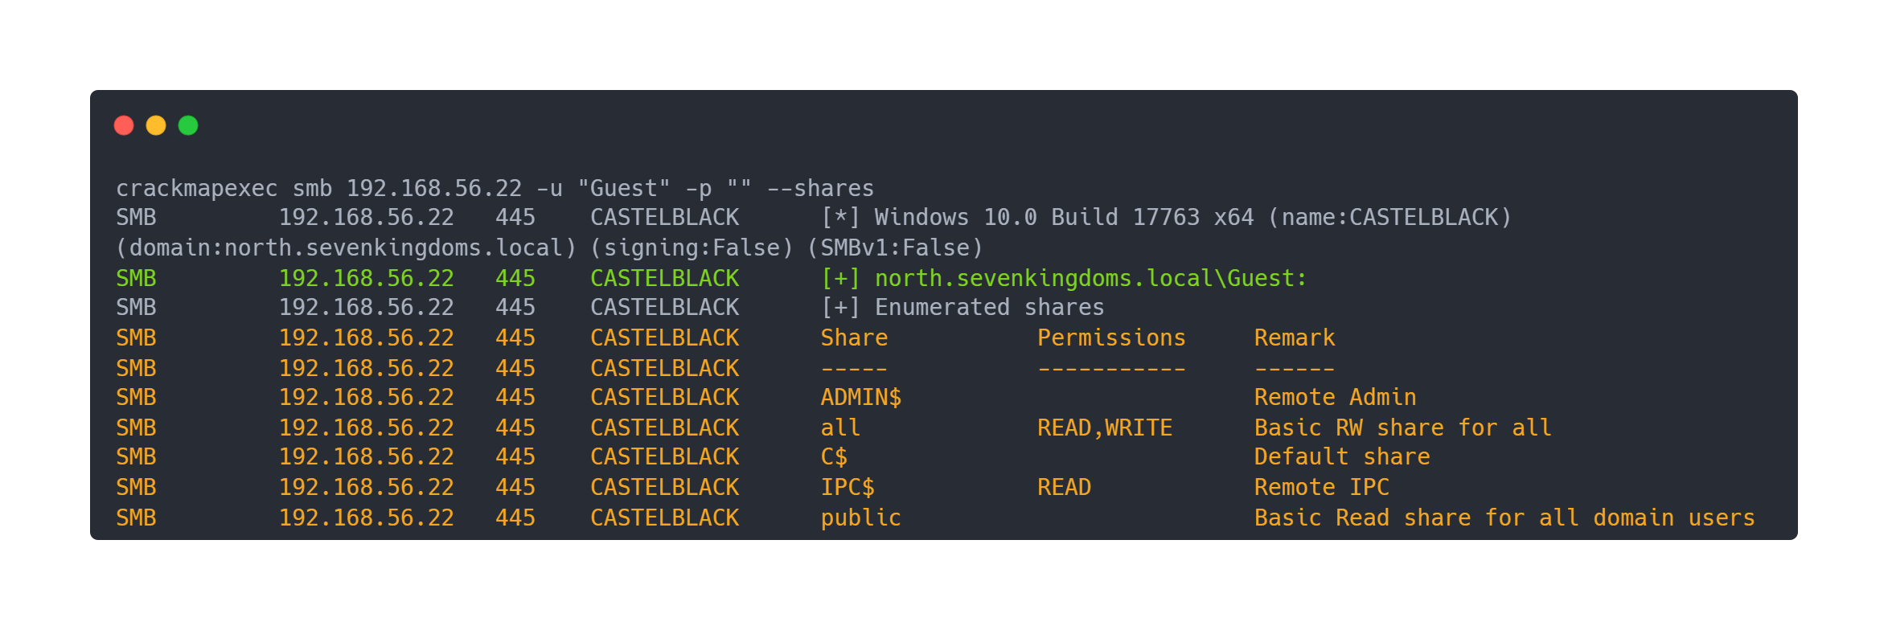The height and width of the screenshot is (630, 1888).
Task: Click the C$ share name
Action: point(834,456)
